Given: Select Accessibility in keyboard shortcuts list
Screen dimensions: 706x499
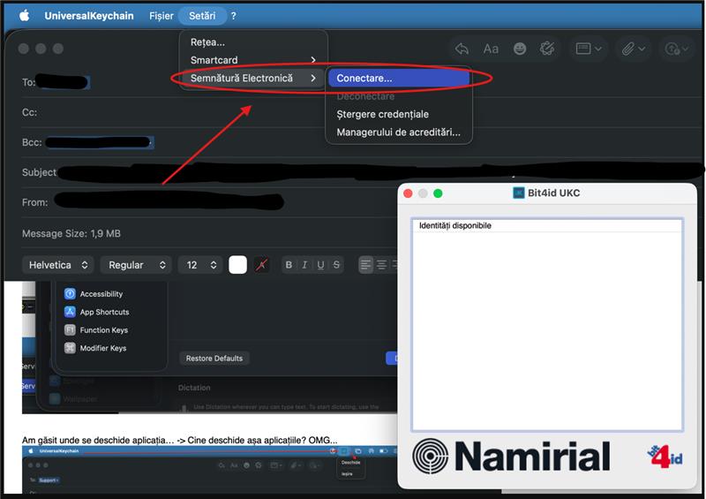Looking at the screenshot, I should click(x=94, y=294).
